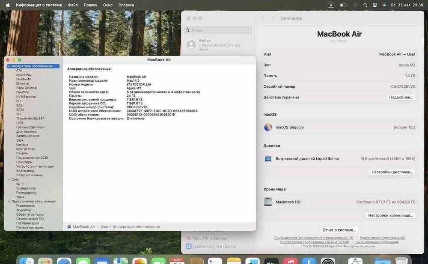Click the model number Z15T001CALL/A
428x264 pixels.
139,85
